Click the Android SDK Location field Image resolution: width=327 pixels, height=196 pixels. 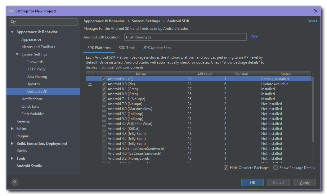[x=185, y=37]
